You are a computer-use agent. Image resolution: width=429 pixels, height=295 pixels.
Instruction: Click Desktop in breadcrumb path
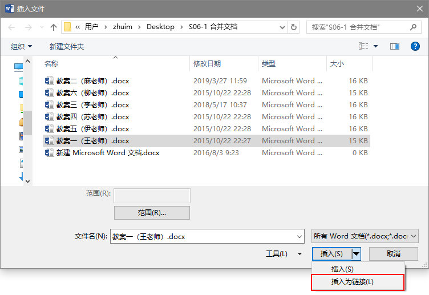click(160, 27)
